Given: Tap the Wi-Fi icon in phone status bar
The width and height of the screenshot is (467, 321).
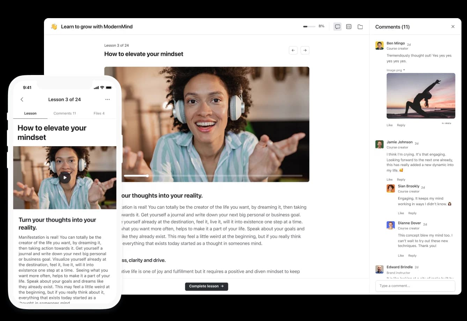Looking at the screenshot, I should click(x=102, y=88).
